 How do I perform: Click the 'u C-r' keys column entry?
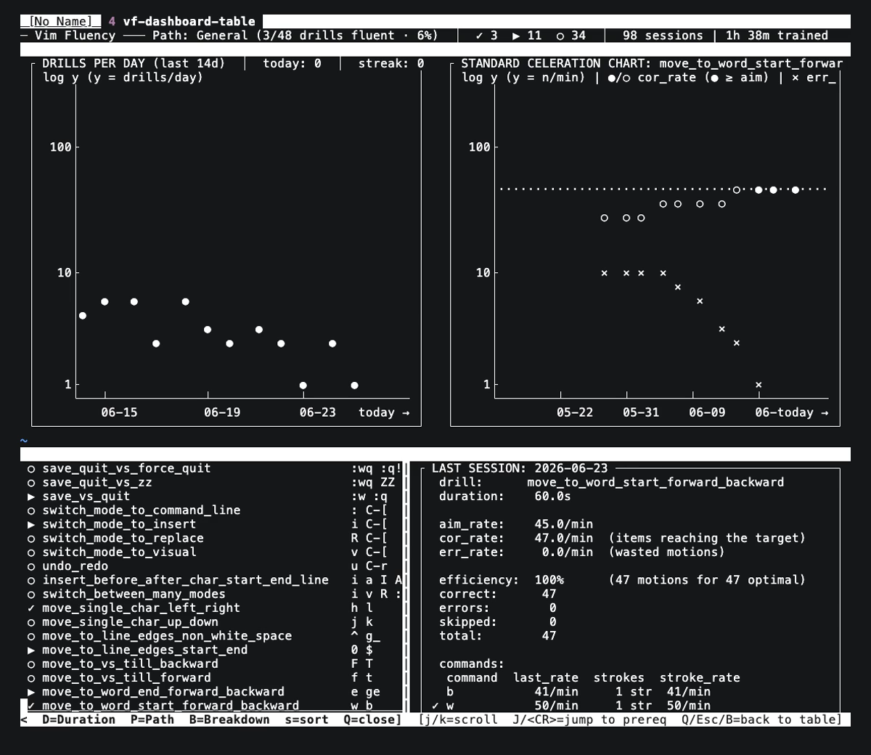coord(369,566)
